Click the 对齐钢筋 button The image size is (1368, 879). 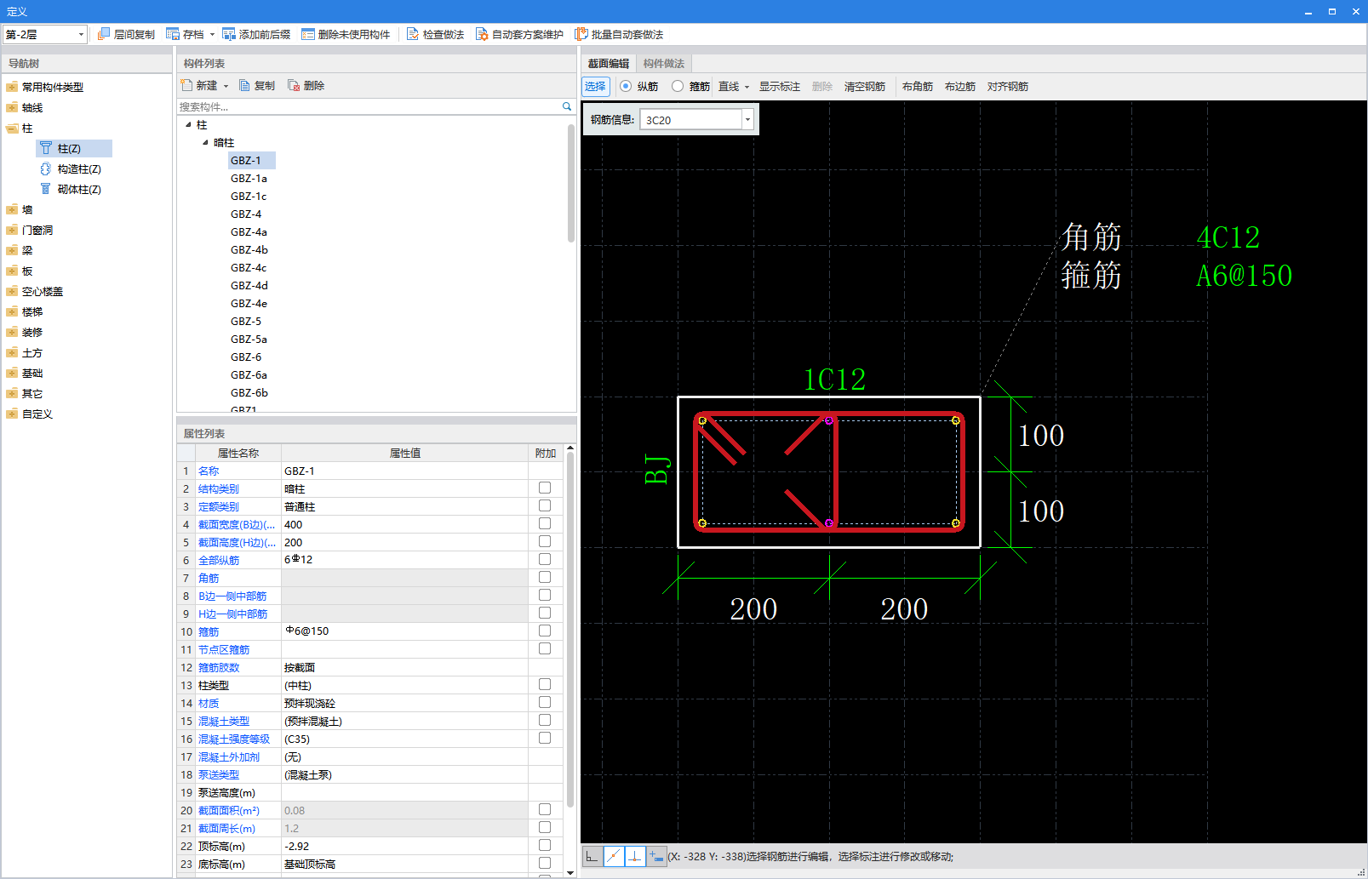[1008, 87]
